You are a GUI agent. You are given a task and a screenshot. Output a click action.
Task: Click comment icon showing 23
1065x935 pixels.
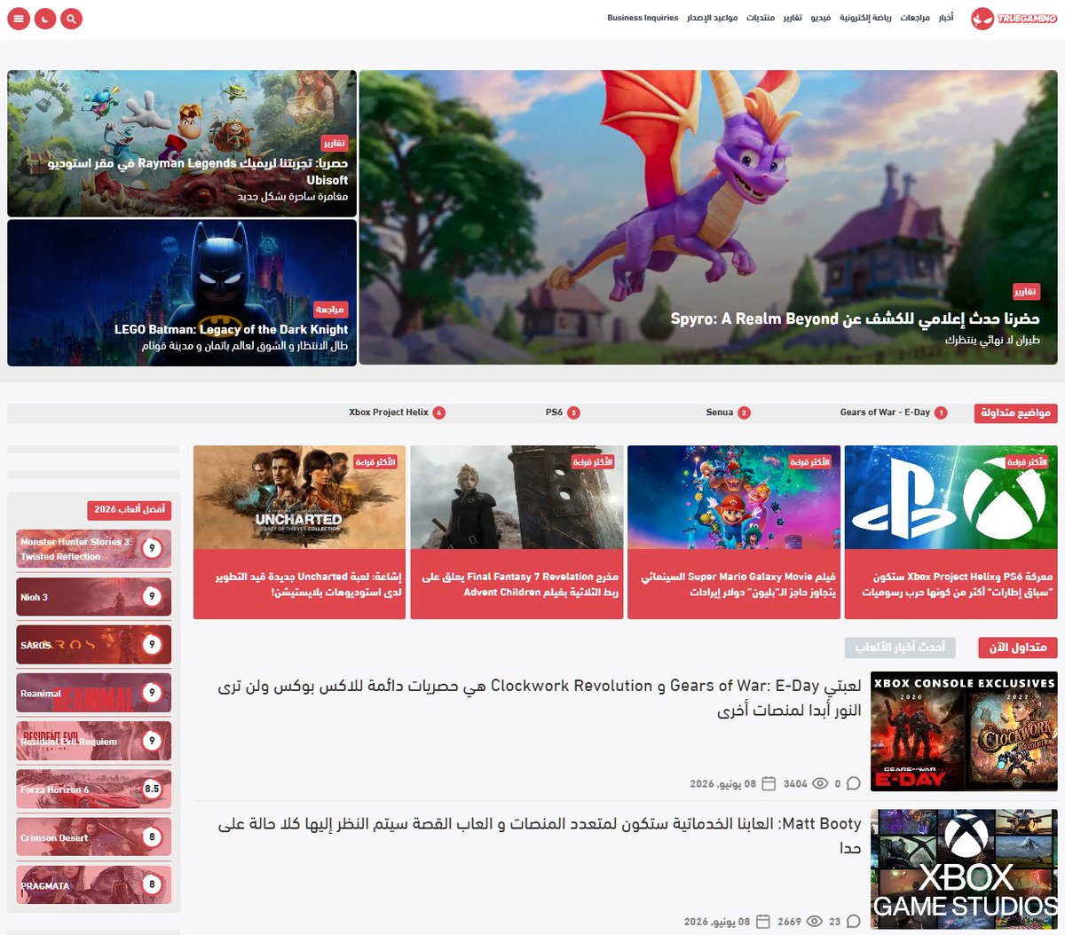pos(854,922)
